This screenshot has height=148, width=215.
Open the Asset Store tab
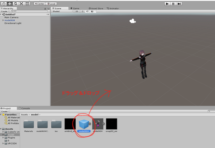tap(96, 8)
